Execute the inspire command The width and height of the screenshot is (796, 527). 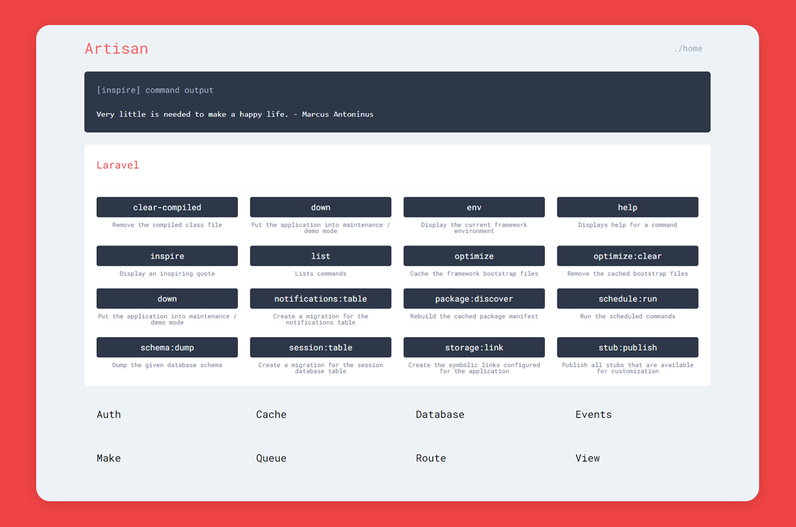click(167, 256)
